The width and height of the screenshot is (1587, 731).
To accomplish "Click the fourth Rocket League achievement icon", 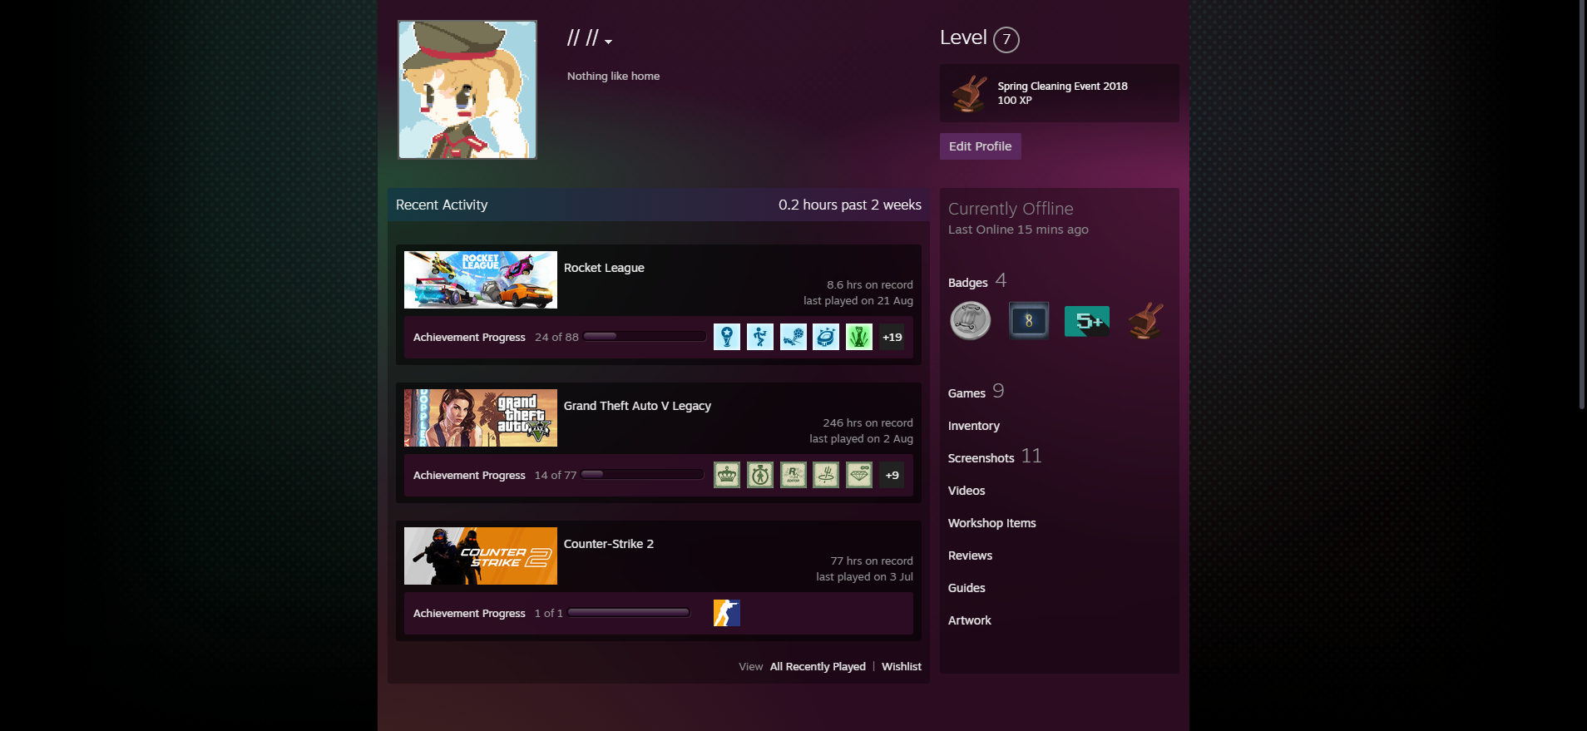I will pos(826,337).
